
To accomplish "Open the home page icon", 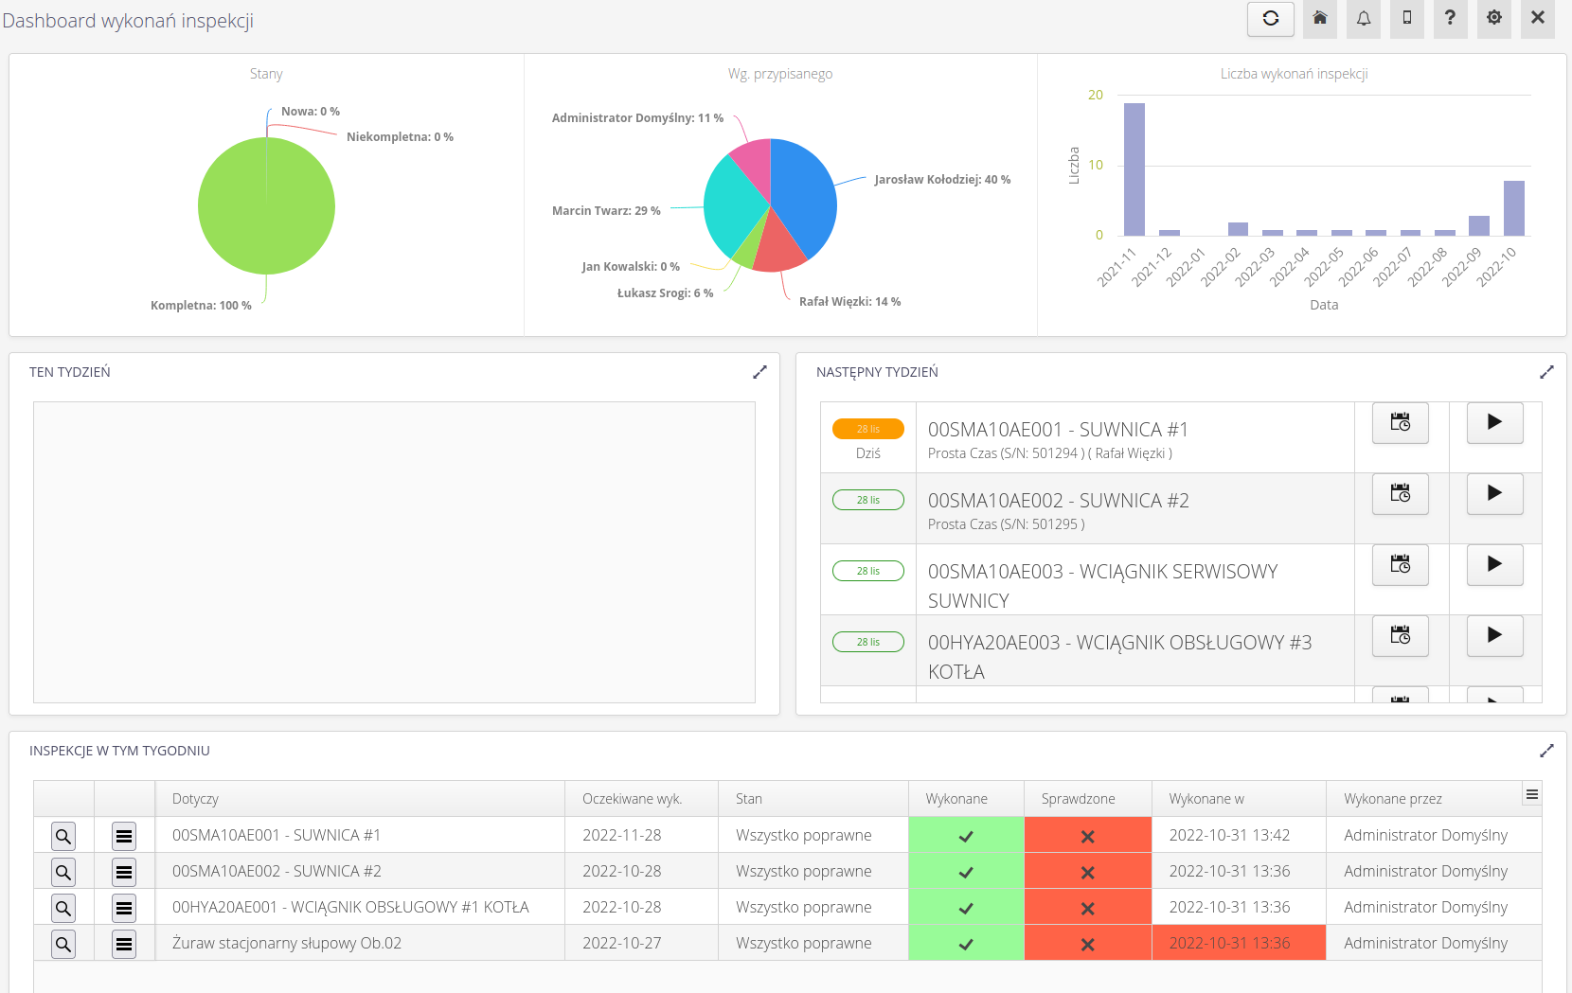I will 1319,19.
